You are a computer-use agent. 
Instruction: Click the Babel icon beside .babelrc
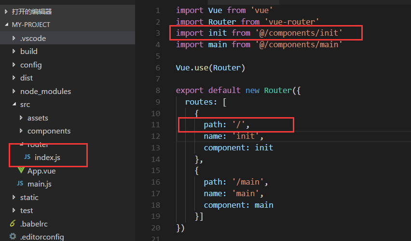13,223
